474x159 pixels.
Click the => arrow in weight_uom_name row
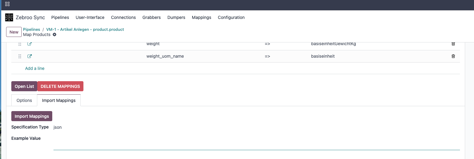267,56
